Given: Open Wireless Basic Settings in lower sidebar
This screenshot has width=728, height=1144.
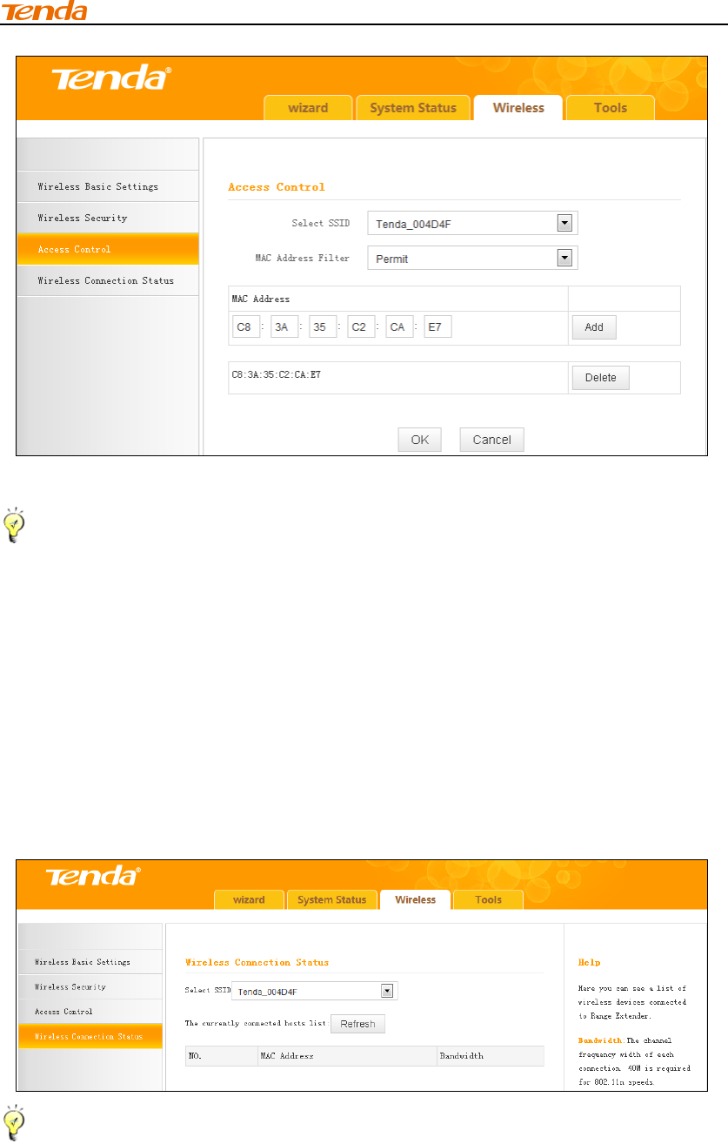Looking at the screenshot, I should click(90, 962).
